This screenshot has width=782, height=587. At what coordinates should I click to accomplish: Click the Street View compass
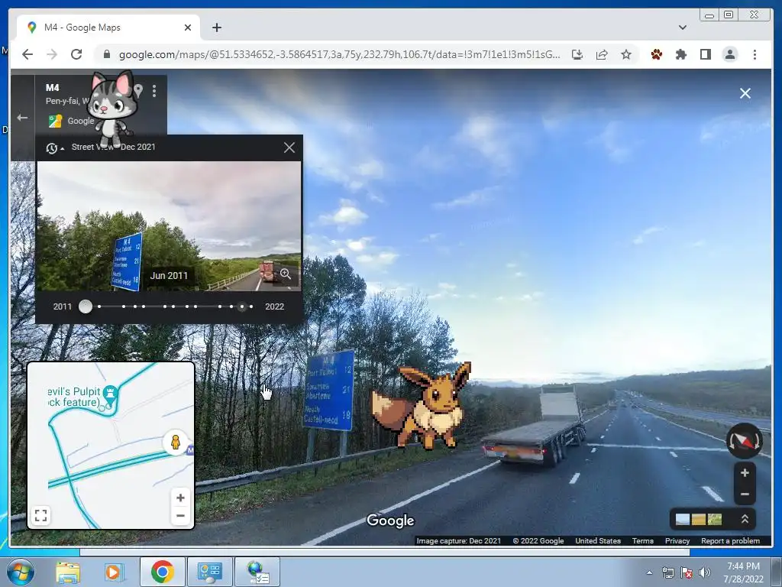pyautogui.click(x=744, y=441)
